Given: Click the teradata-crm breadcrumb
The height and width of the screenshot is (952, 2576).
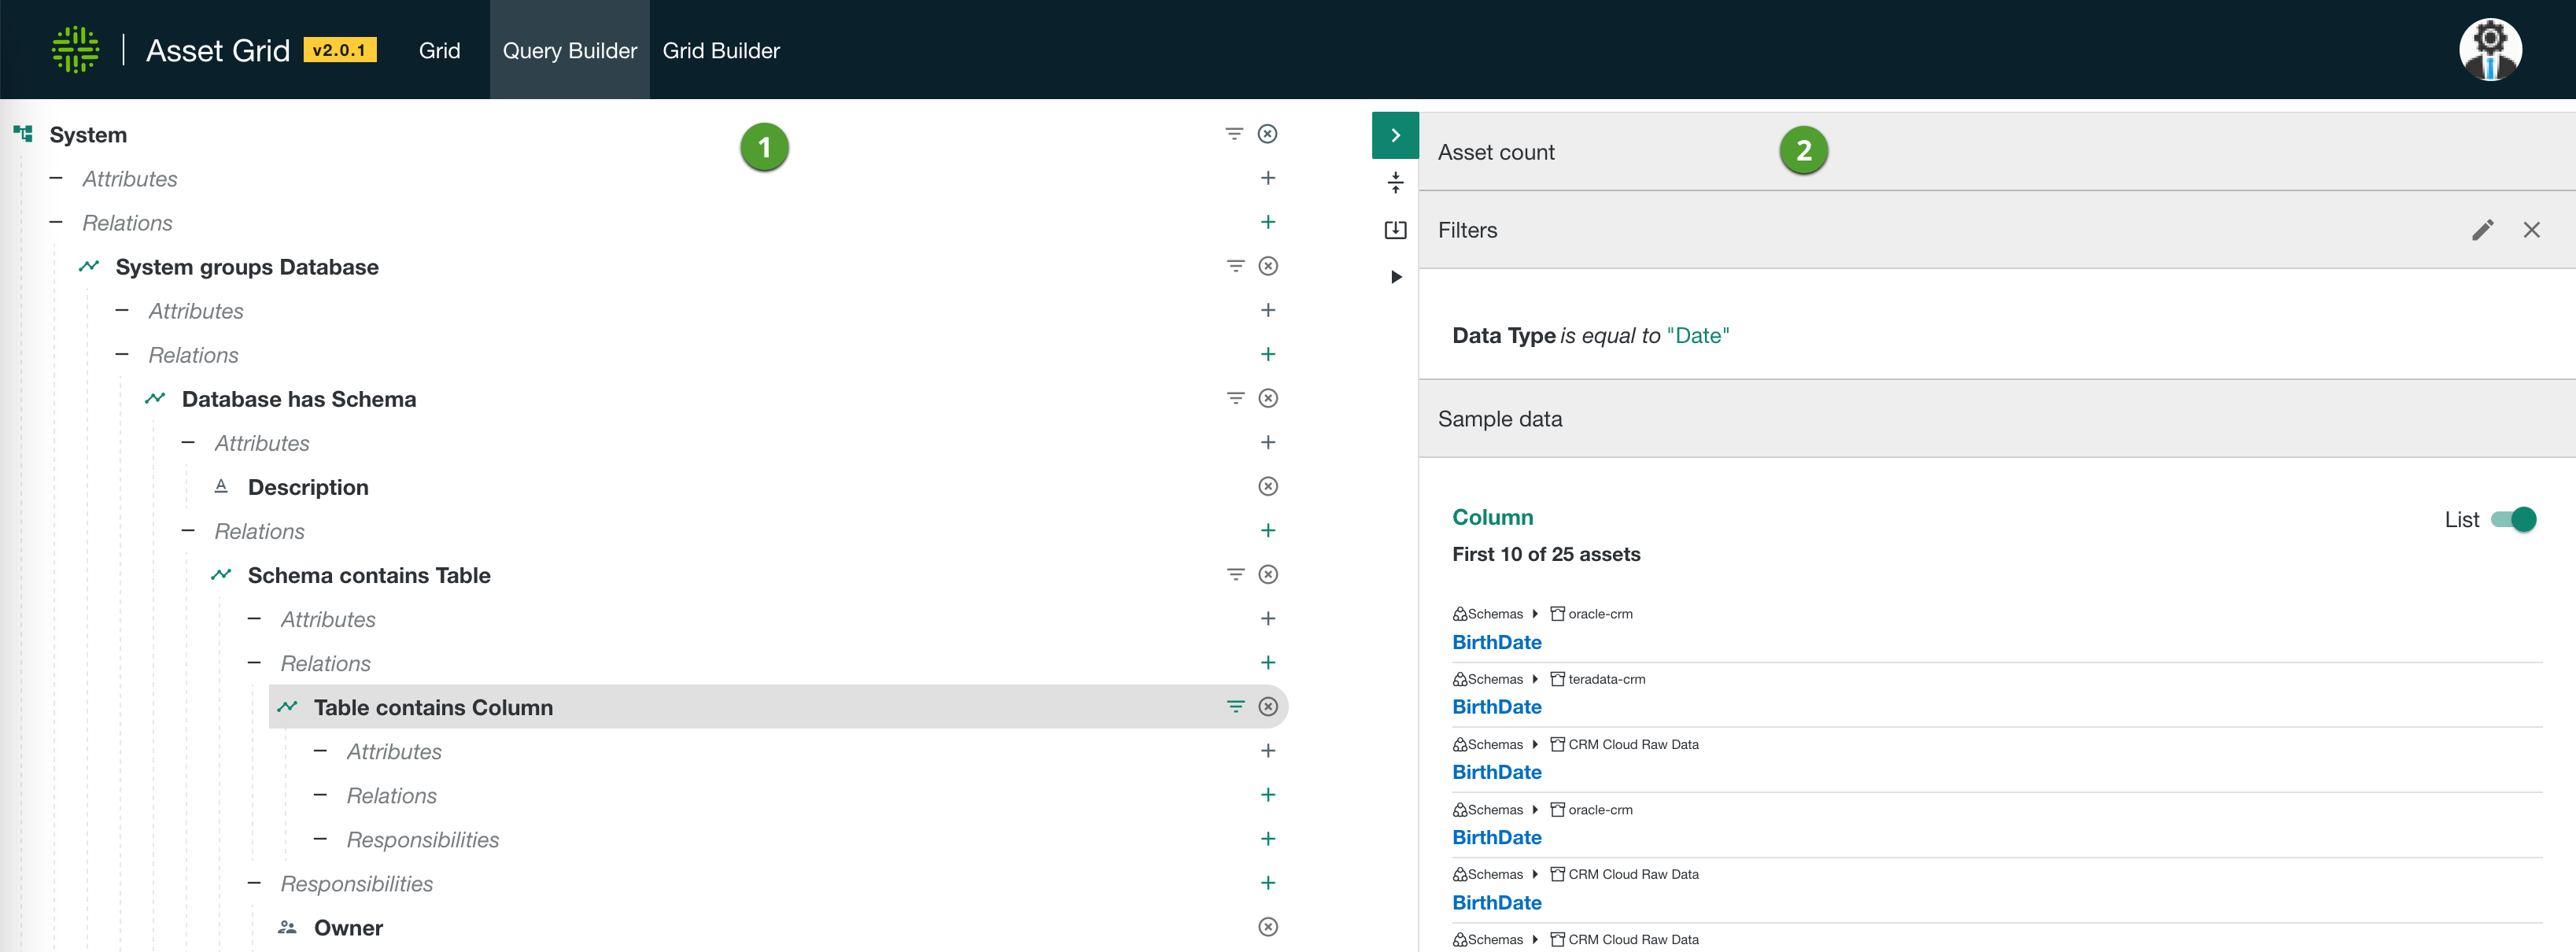Looking at the screenshot, I should point(1606,679).
